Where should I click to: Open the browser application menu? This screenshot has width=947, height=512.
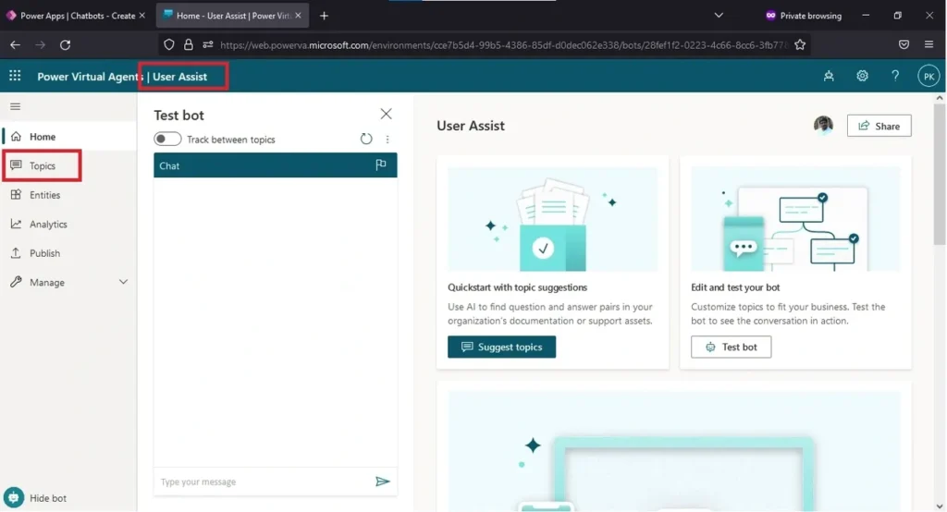[x=929, y=44]
